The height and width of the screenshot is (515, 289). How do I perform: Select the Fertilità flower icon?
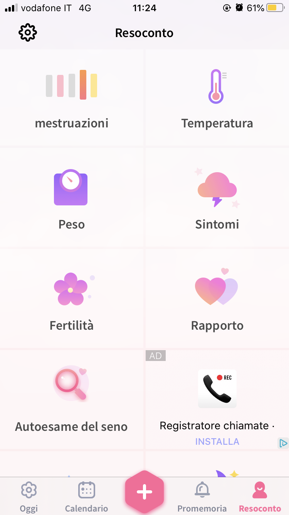(x=73, y=288)
